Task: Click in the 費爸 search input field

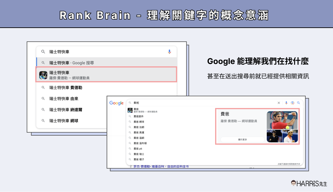Action: coord(204,103)
